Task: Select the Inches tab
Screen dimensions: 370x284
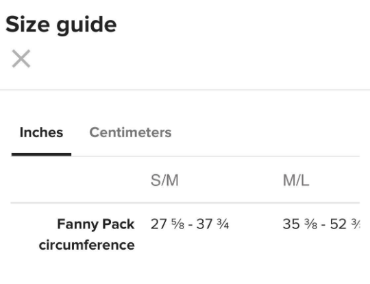Action: (x=42, y=132)
